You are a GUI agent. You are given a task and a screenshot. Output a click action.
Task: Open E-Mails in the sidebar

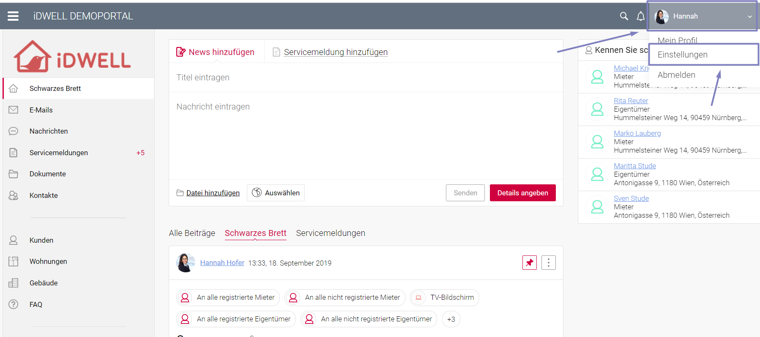[41, 110]
